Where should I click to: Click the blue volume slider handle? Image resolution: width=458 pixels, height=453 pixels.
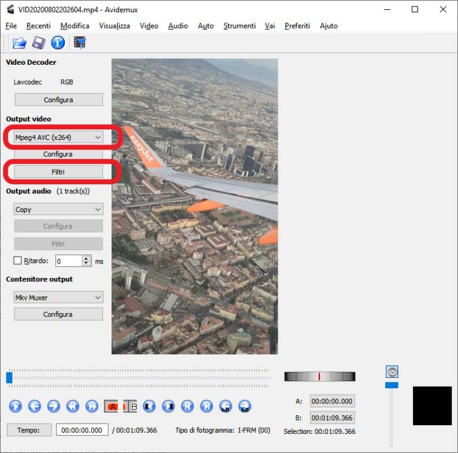392,385
